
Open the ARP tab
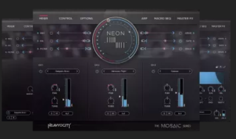144,19
